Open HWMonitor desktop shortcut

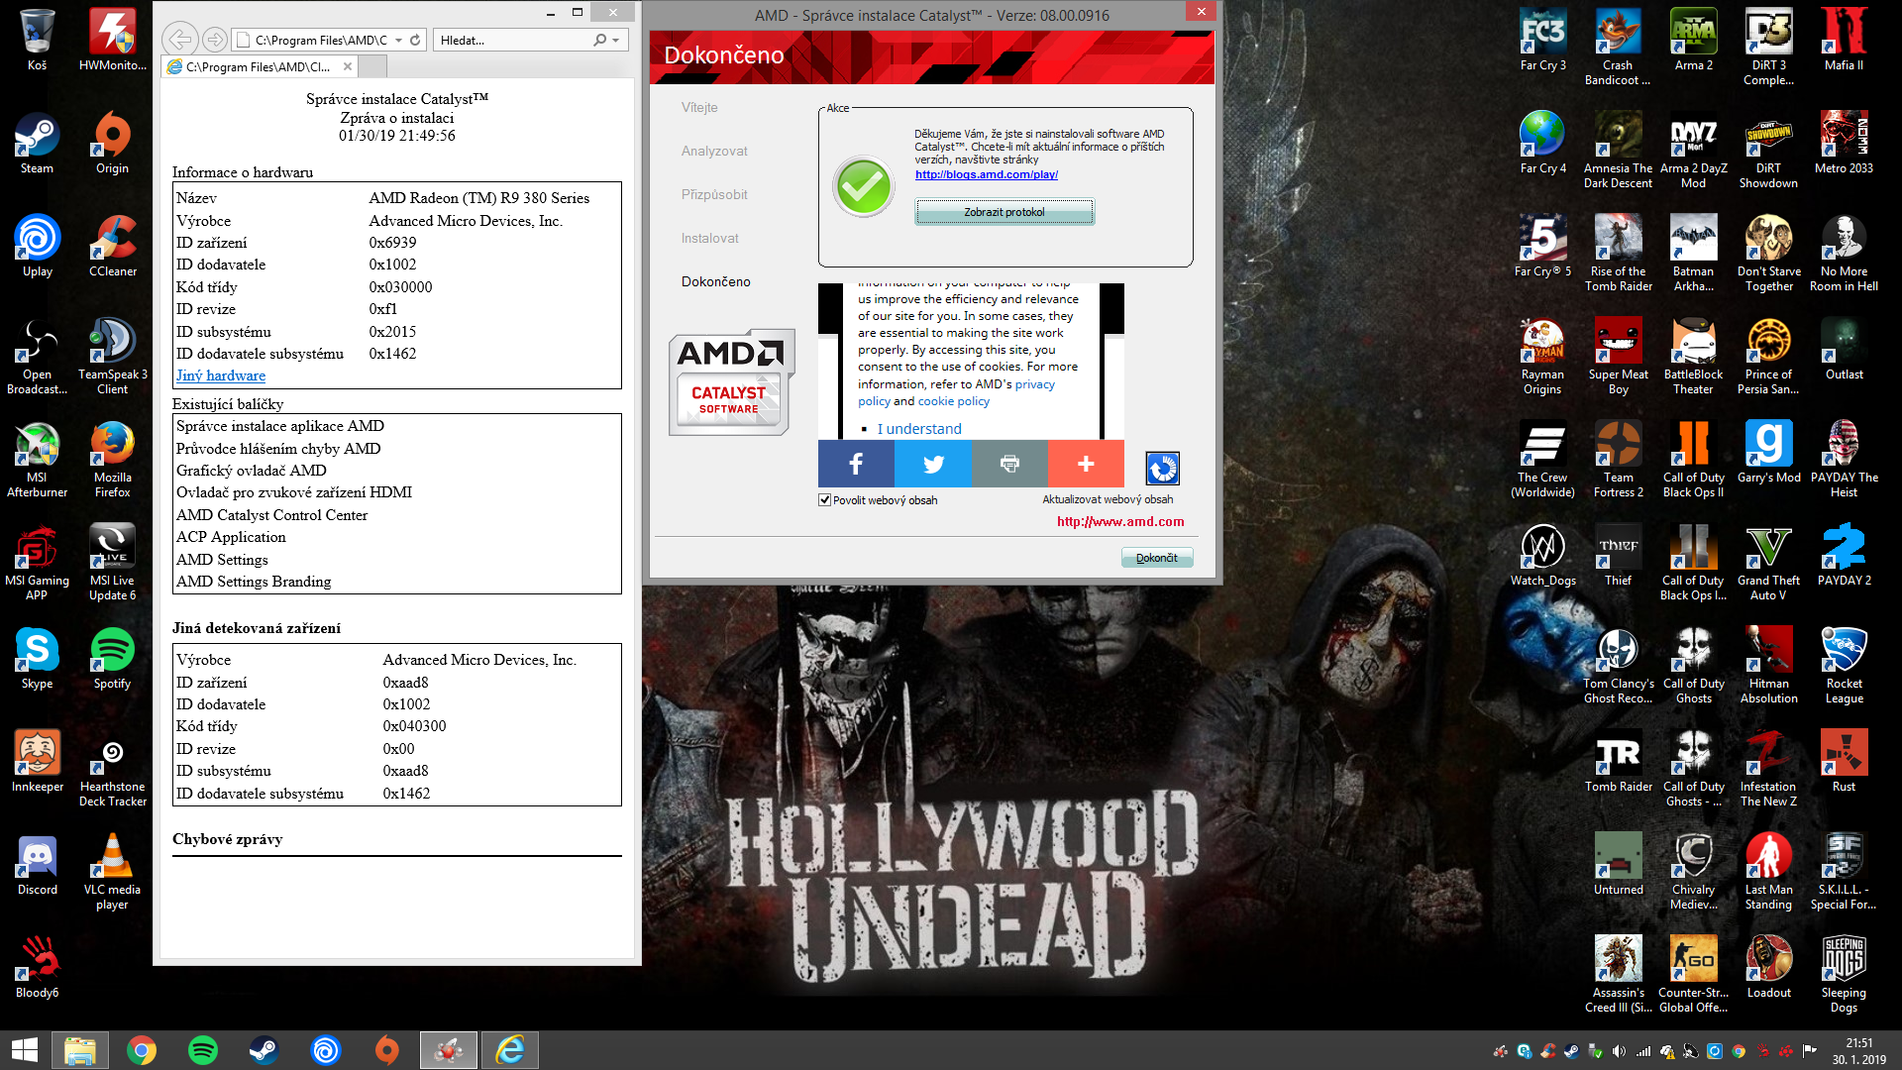(x=112, y=41)
